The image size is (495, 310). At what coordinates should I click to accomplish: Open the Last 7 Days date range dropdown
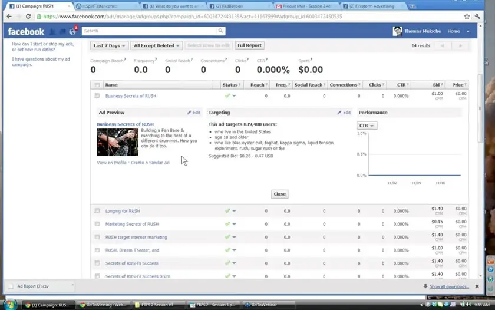click(x=109, y=45)
